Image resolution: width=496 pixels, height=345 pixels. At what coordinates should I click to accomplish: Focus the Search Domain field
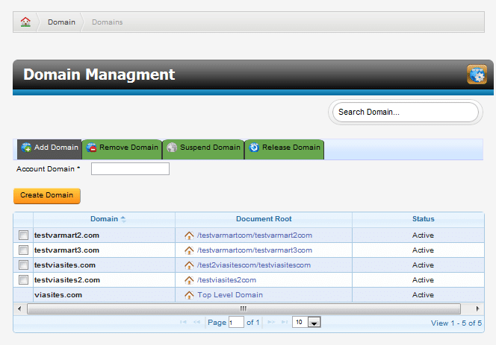point(404,113)
